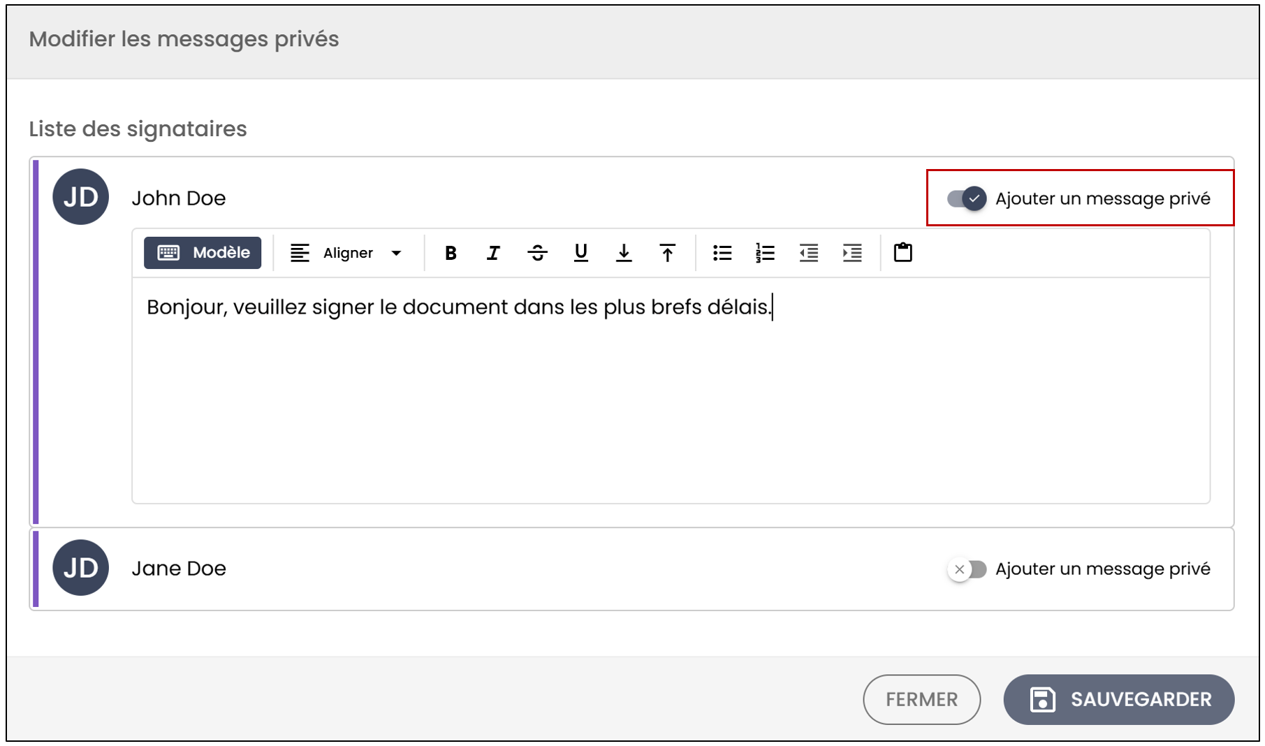
Task: Select Jane Doe's avatar circle
Action: pos(81,568)
